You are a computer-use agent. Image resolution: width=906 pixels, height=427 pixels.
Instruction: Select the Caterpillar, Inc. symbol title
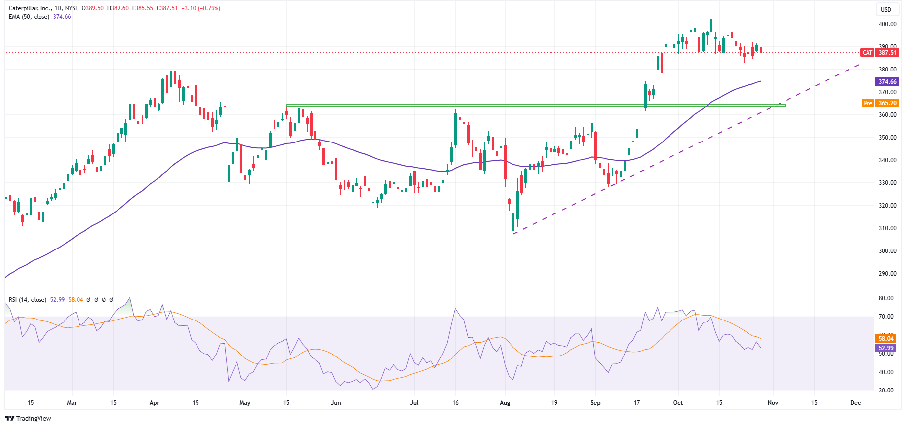point(31,8)
